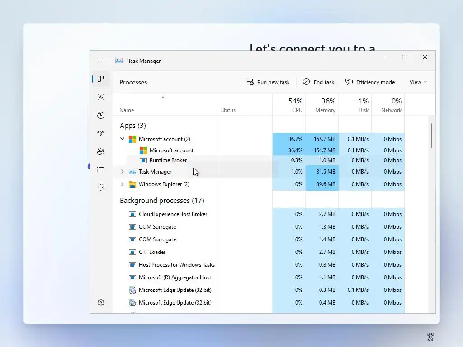
Task: Sort by the Disk column header
Action: point(355,105)
